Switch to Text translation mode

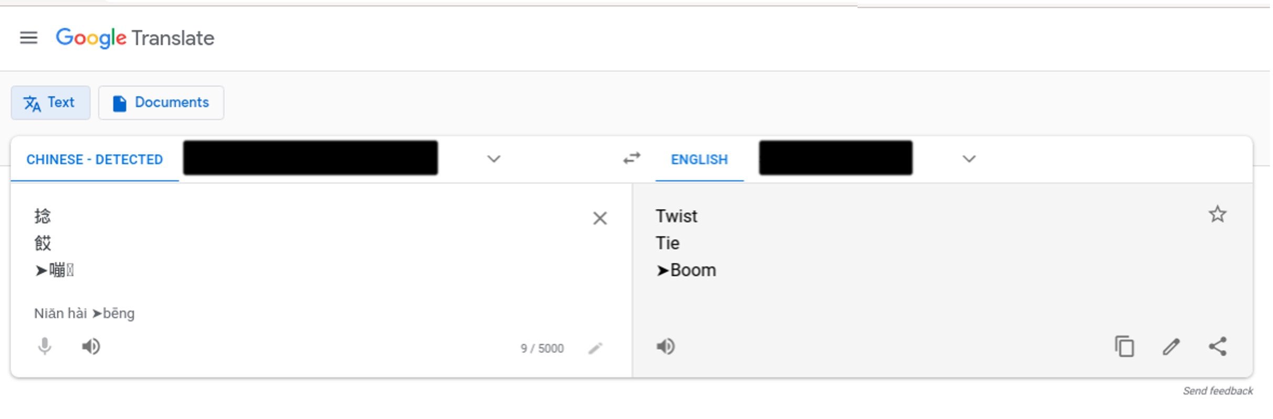[x=50, y=103]
